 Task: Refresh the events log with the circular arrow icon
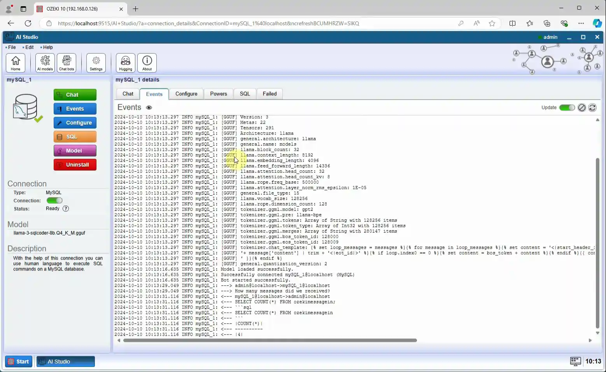(592, 108)
